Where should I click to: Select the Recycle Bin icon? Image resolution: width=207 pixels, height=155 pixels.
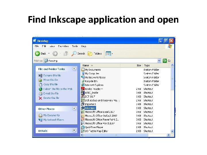pyautogui.click(x=83, y=81)
